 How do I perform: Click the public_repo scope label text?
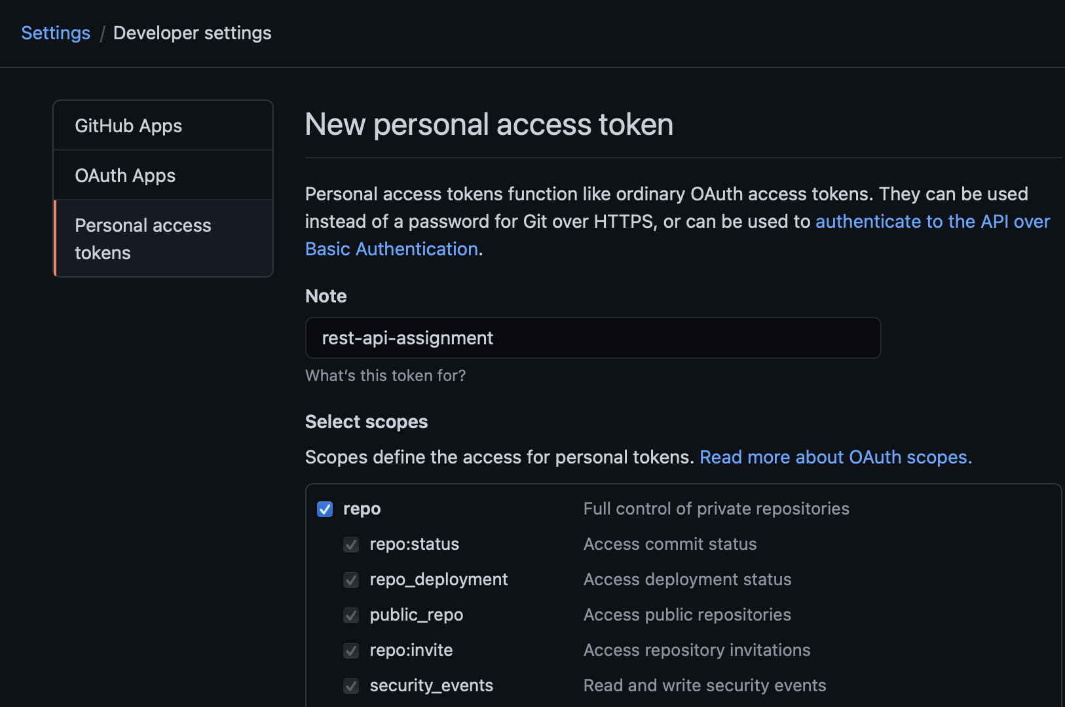point(416,615)
